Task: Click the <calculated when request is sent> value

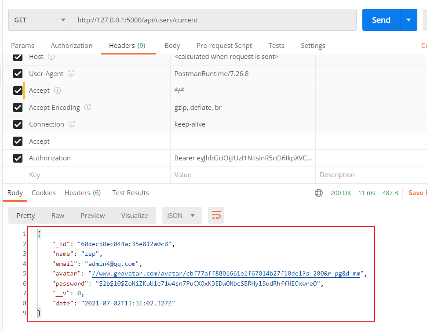Action: pyautogui.click(x=226, y=57)
